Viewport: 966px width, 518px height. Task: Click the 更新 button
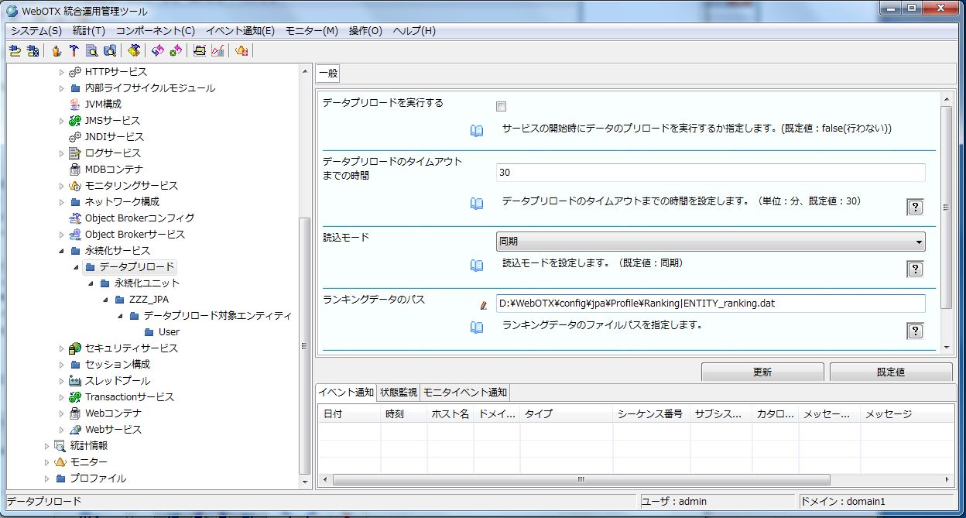point(762,372)
